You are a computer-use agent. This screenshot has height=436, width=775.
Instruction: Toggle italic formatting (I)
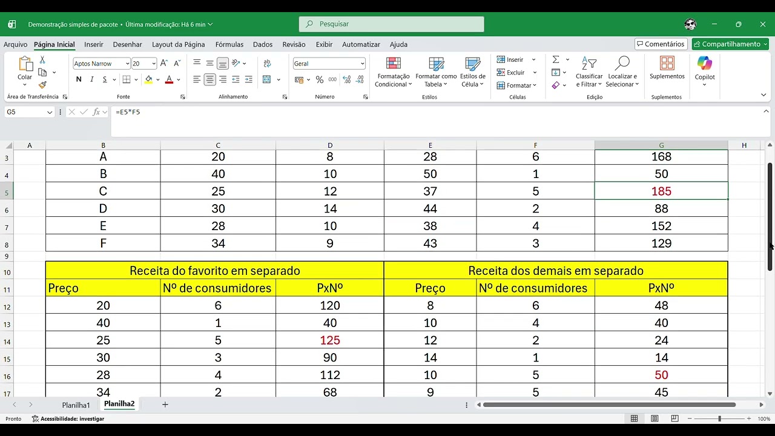coord(92,79)
